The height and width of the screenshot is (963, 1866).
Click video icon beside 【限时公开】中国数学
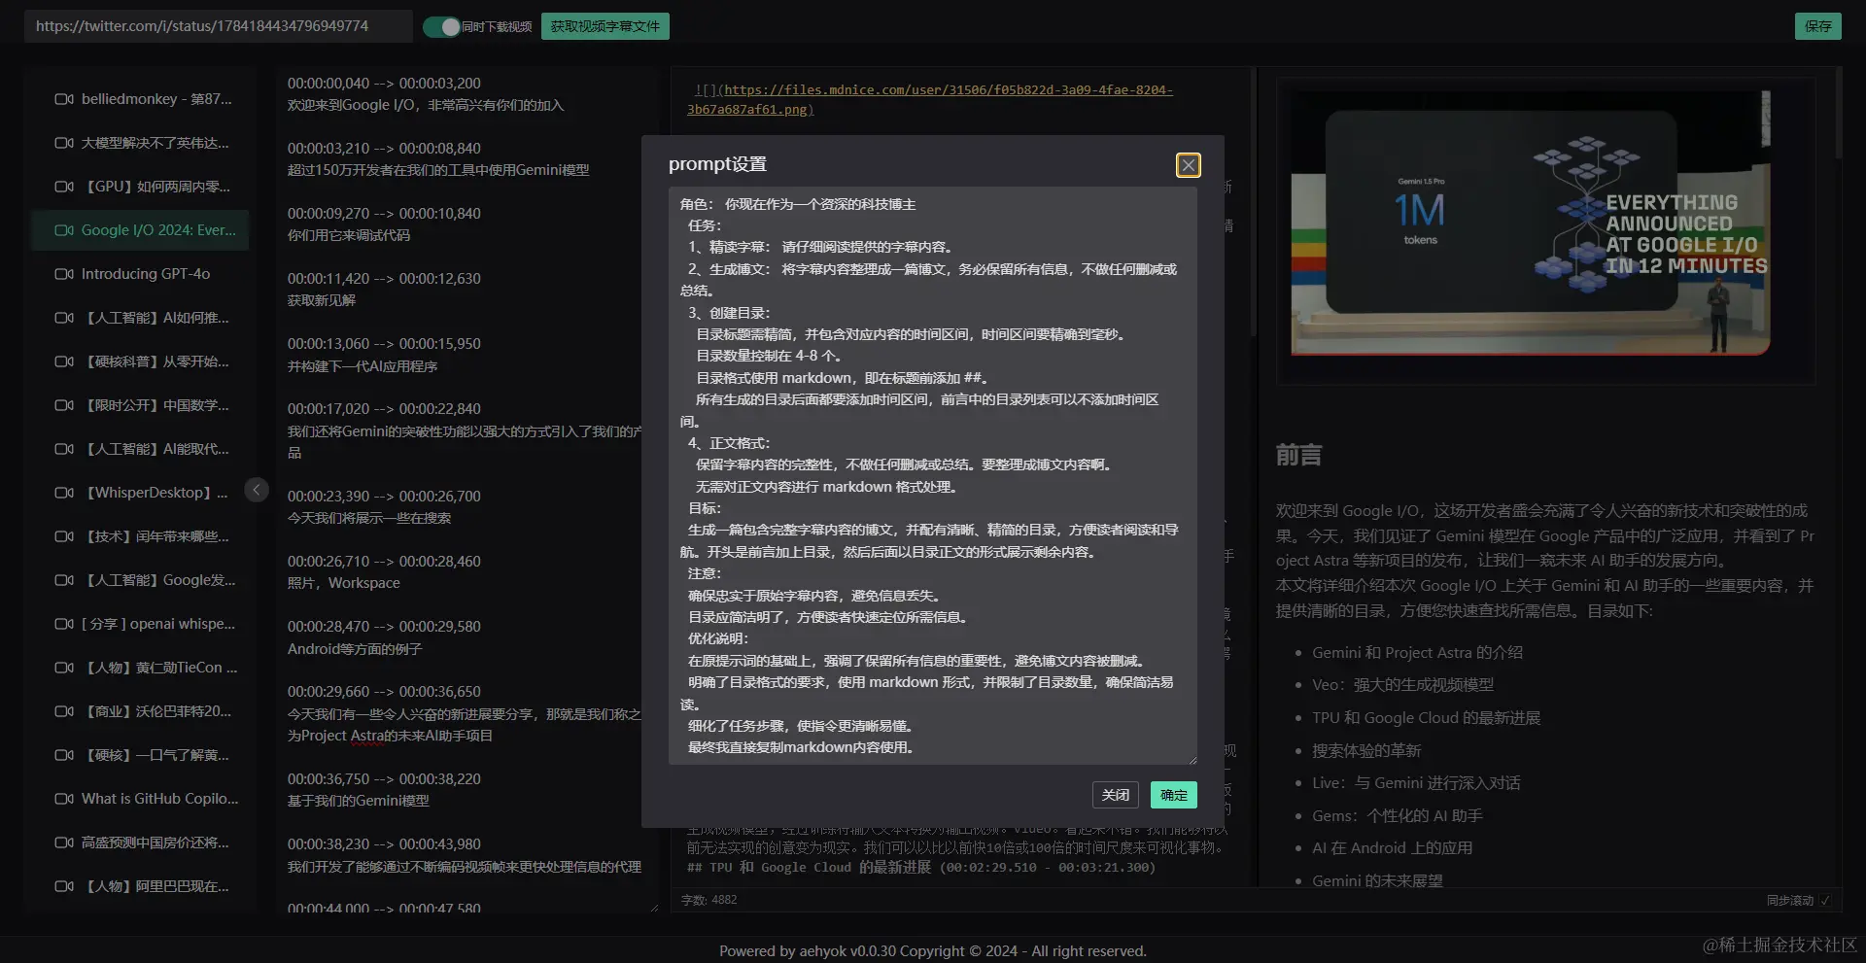[x=64, y=405]
